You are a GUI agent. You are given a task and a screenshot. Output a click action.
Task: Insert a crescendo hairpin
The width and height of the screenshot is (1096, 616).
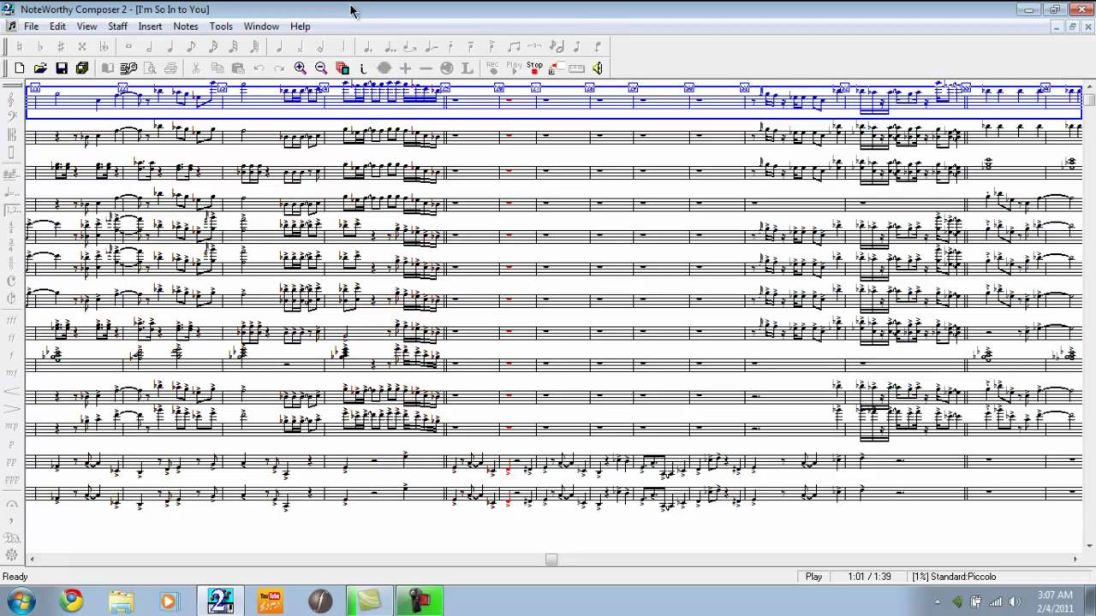12,391
